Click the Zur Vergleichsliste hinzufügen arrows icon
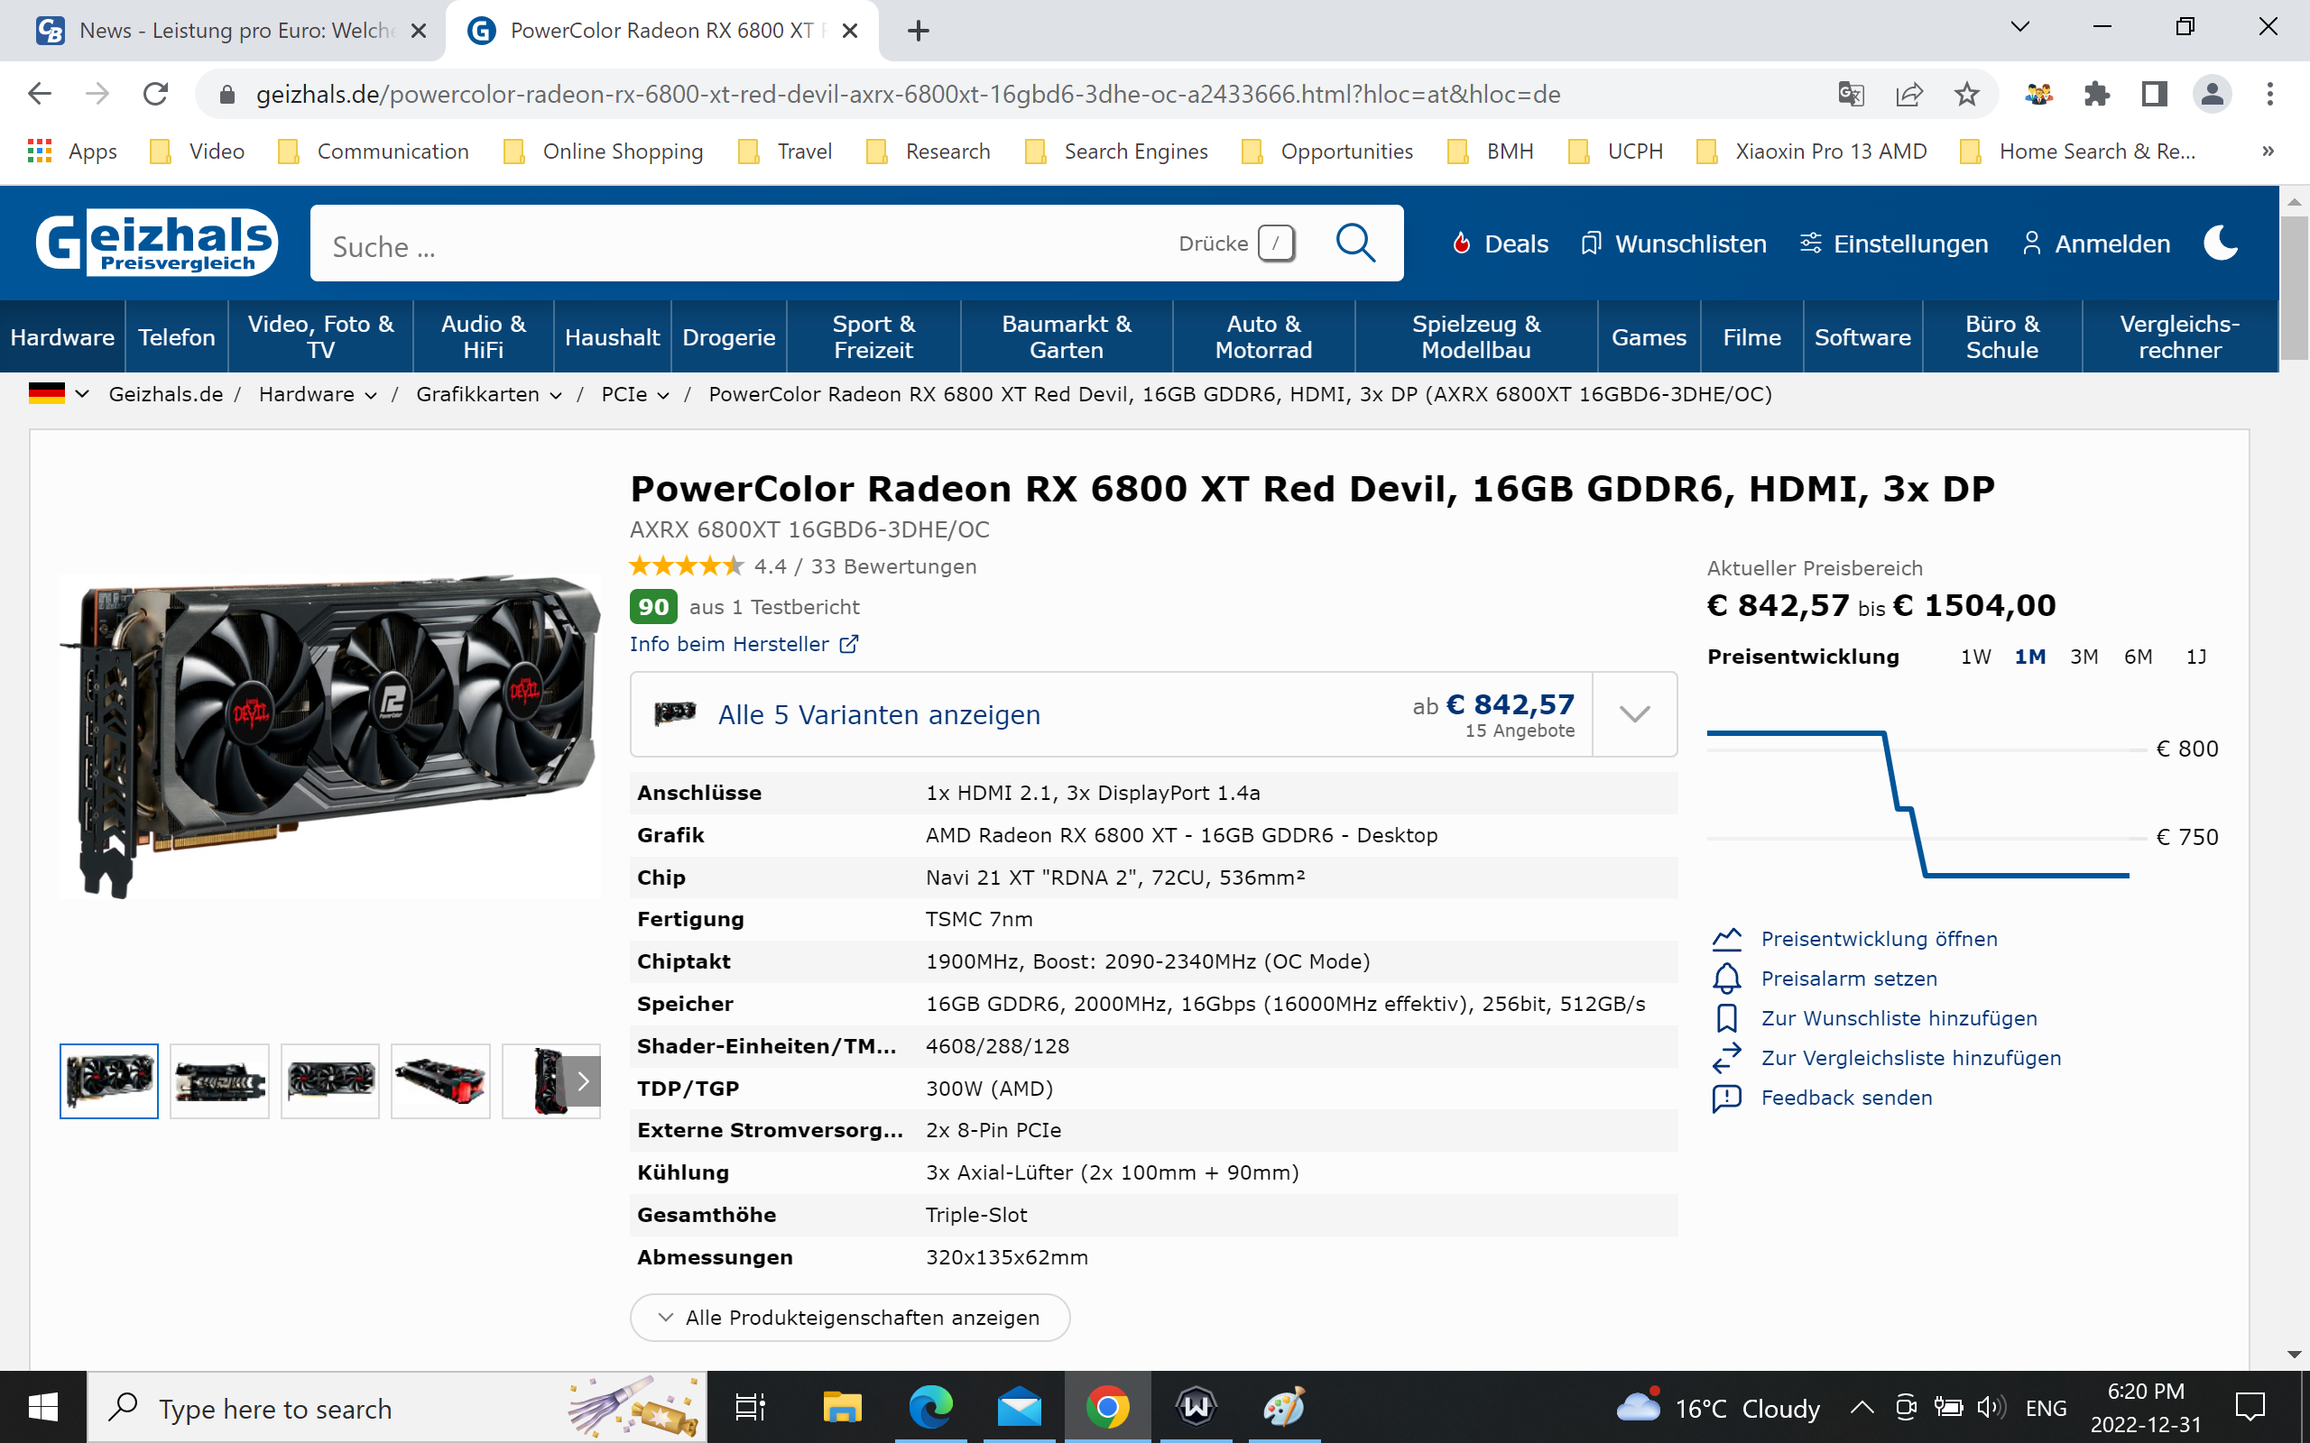 1726,1057
